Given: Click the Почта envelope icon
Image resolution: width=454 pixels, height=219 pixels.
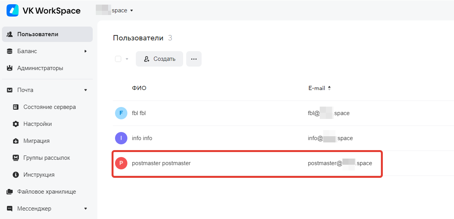Looking at the screenshot, I should click(x=10, y=90).
